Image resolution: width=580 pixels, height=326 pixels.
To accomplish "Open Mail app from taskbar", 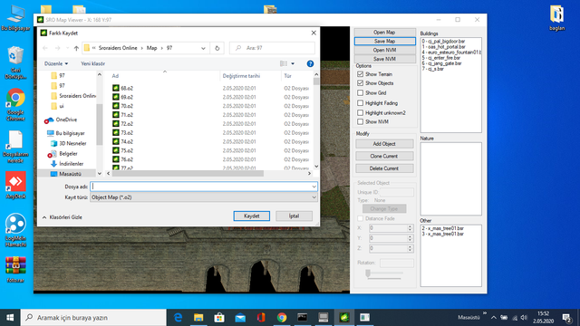I will [240, 318].
